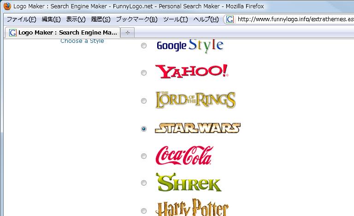Open the ファイル(F) menu
Viewport: 354px width, 216px height.
22,19
